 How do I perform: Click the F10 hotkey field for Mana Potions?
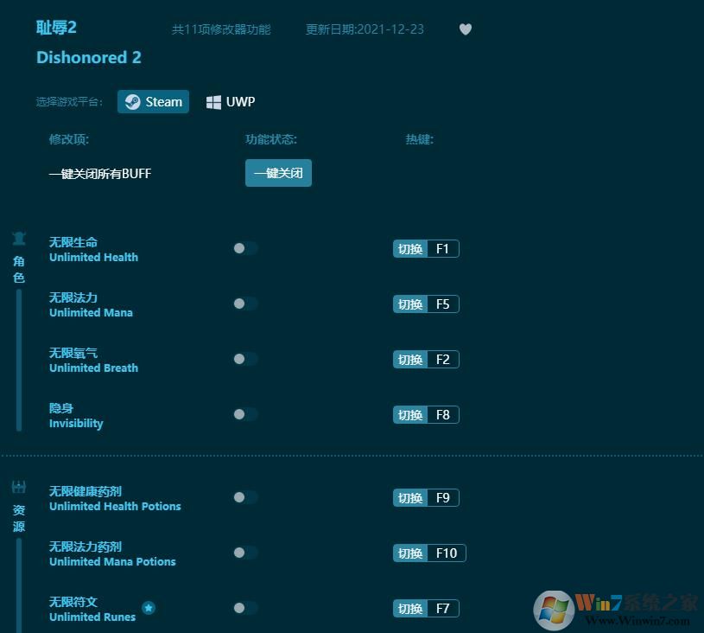coord(447,553)
